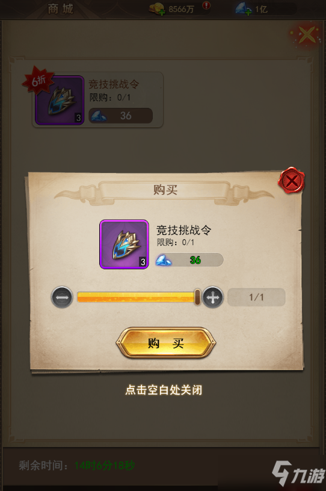Select the 竞技挑战令 shop item card
This screenshot has width=326, height=491.
pos(98,100)
